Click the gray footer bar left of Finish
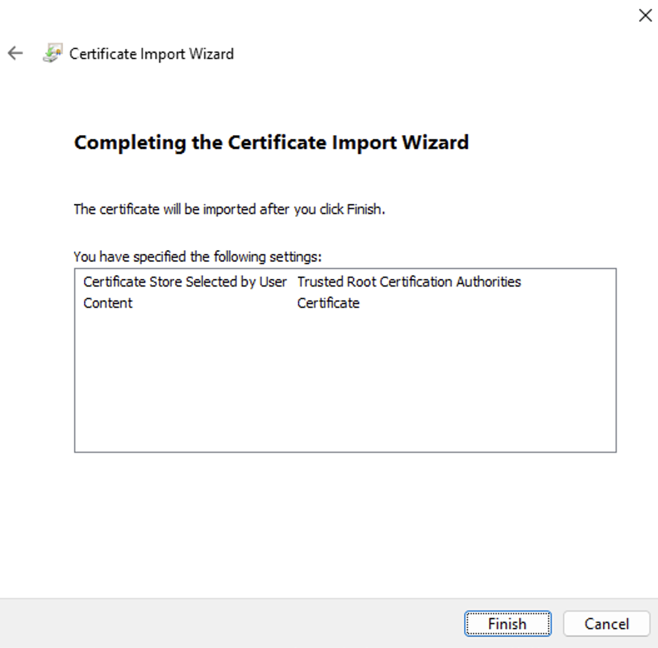The height and width of the screenshot is (648, 658). [x=231, y=624]
